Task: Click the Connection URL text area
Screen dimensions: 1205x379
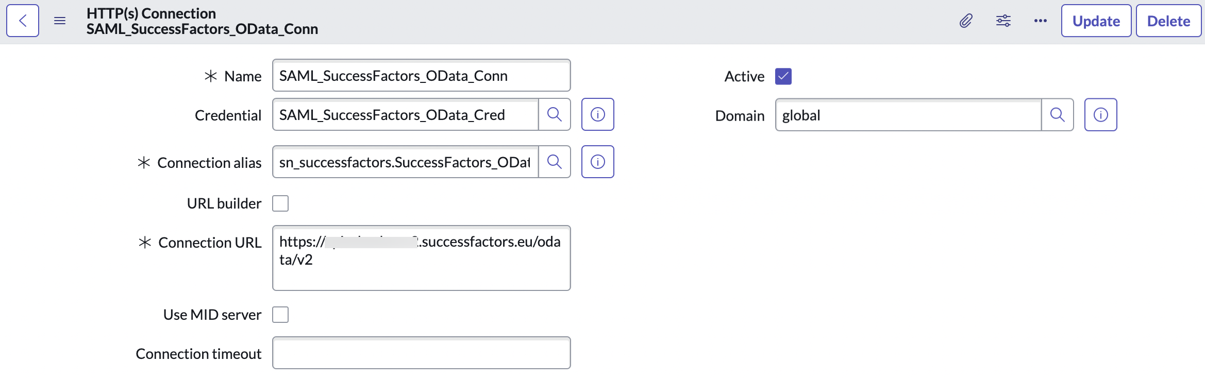Action: click(421, 258)
